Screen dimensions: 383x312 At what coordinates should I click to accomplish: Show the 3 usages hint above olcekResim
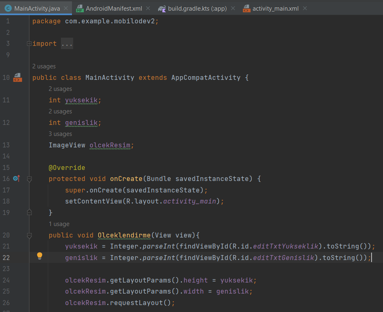coord(60,134)
